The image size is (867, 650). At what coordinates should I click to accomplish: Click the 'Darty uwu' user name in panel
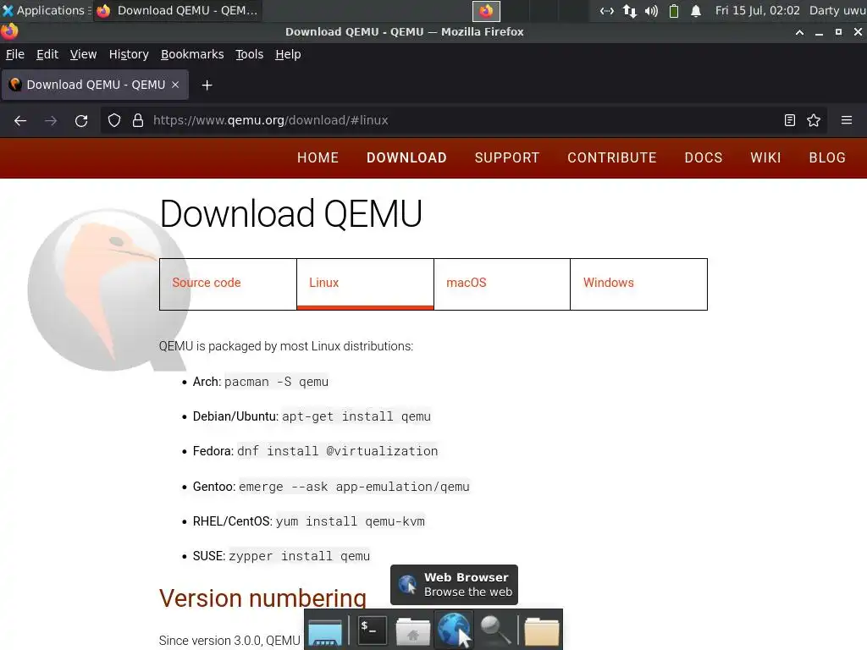point(837,10)
